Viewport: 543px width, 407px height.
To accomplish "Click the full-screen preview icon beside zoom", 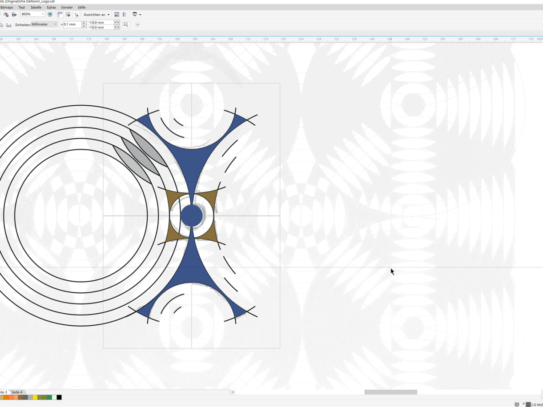I will pyautogui.click(x=50, y=14).
